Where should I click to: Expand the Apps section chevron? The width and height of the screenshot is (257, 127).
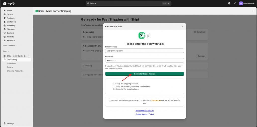[8, 51]
